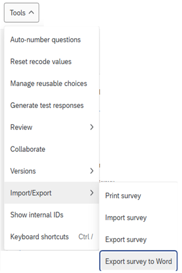Screen dimensions: 182x273
Task: Expand Review submenu chevron arrow
Action: [x=92, y=127]
